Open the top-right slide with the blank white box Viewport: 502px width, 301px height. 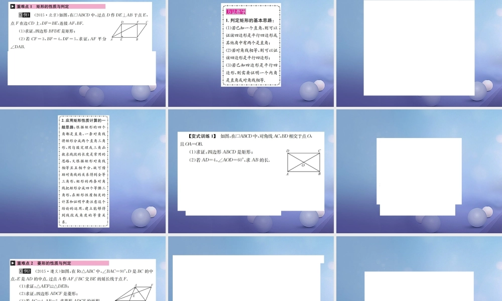418,48
